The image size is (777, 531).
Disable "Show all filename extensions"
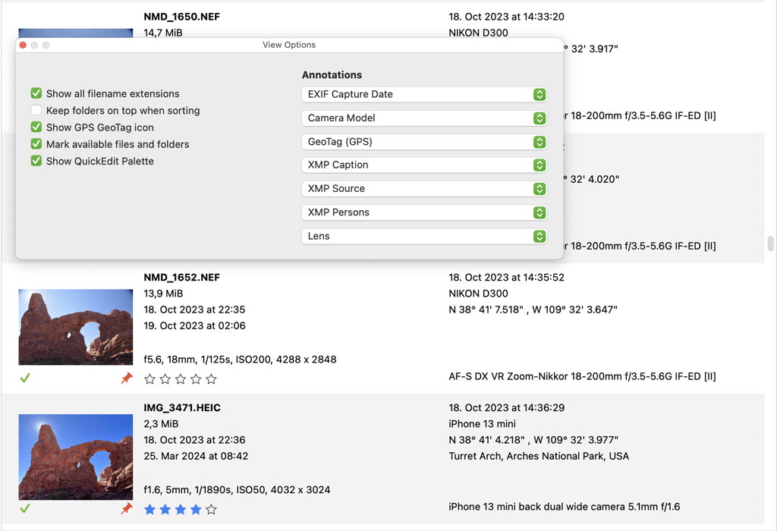pos(36,93)
